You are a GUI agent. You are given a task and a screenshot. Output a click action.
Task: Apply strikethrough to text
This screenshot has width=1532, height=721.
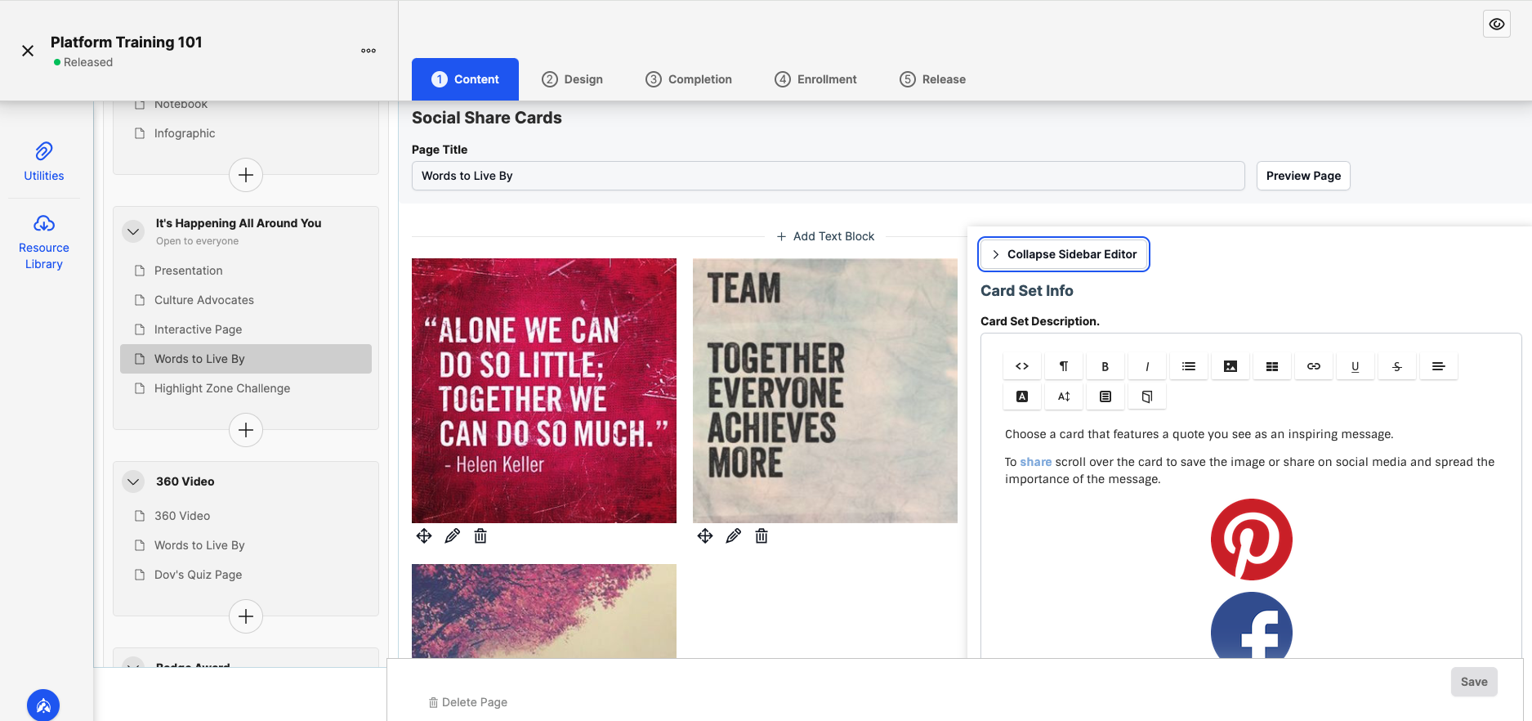click(x=1397, y=366)
